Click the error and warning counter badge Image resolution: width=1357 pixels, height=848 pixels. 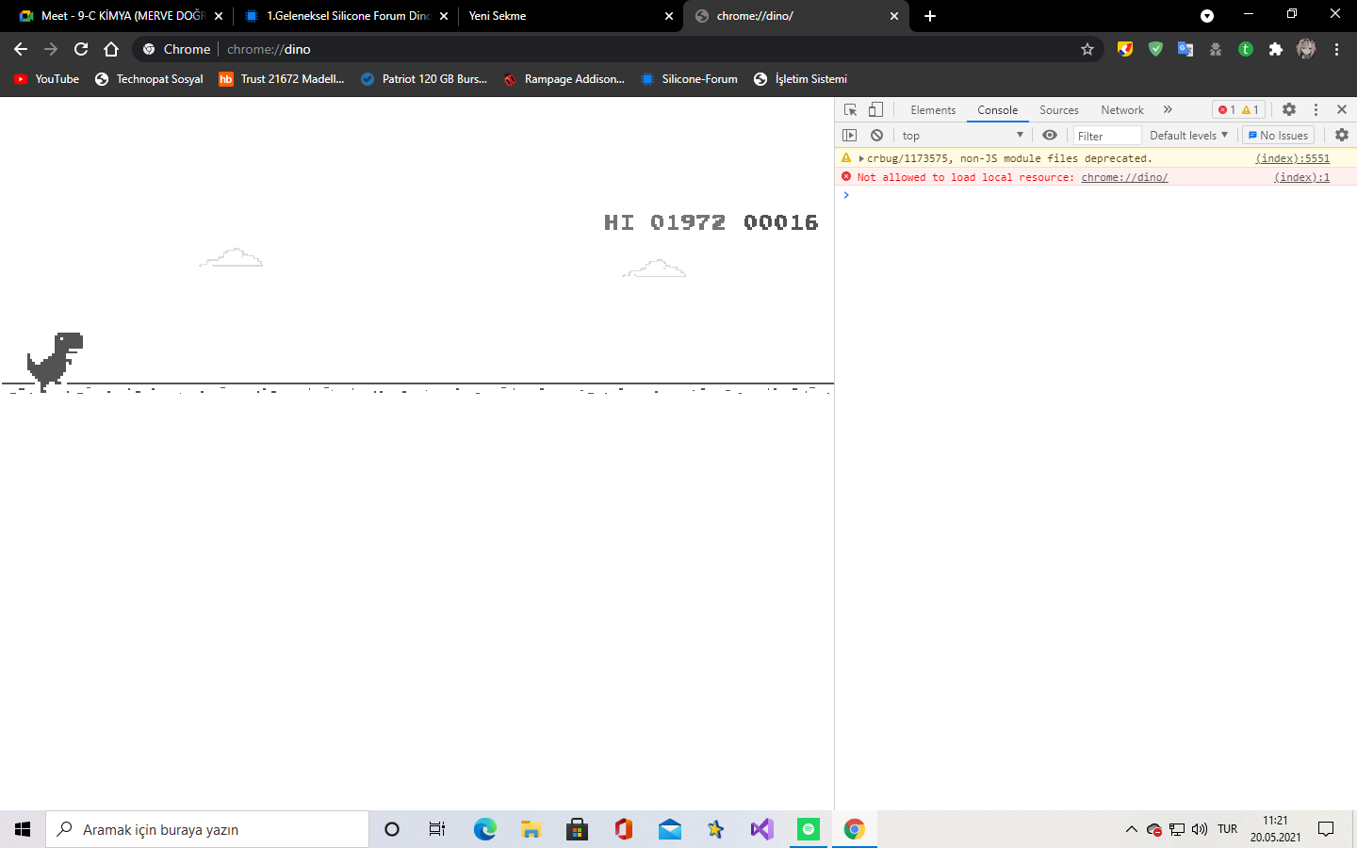point(1238,110)
